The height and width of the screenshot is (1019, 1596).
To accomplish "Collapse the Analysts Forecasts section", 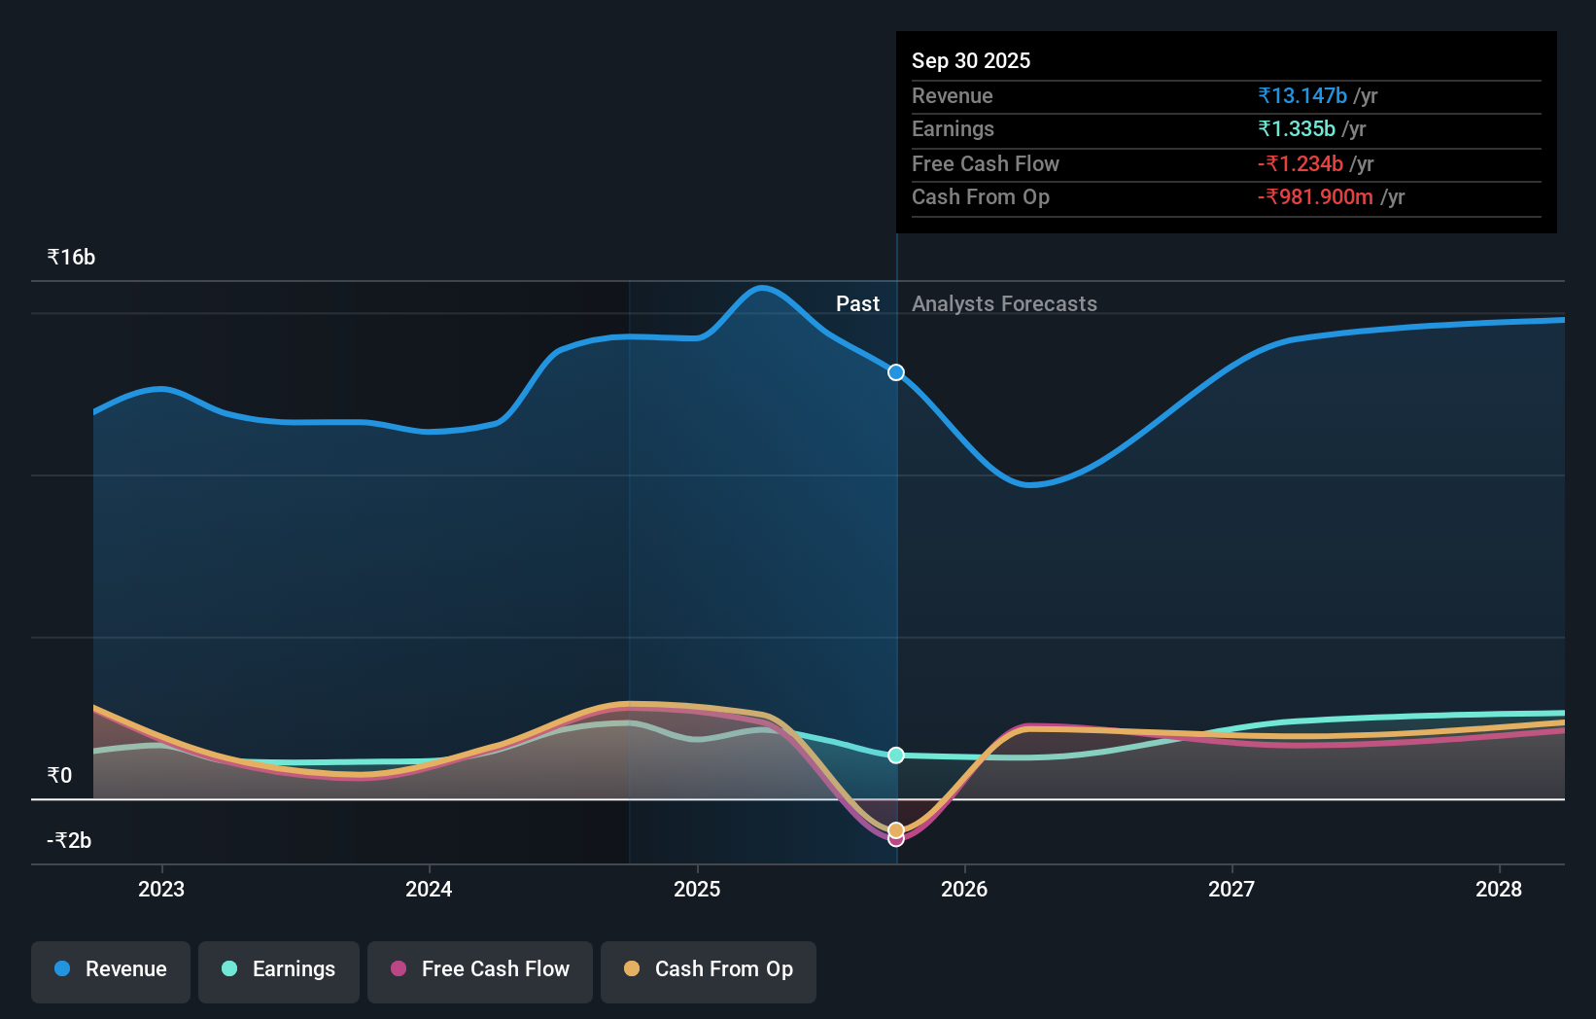I will click(x=1004, y=303).
